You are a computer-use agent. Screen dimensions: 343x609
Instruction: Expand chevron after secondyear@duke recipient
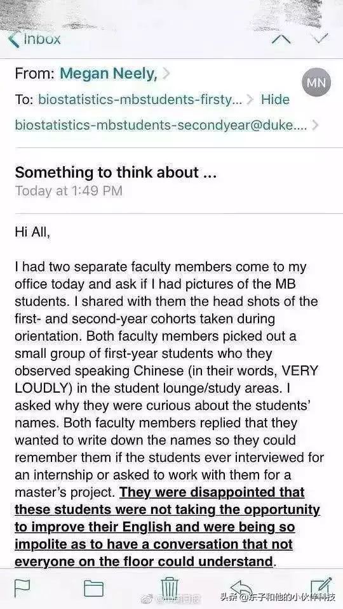(315, 125)
